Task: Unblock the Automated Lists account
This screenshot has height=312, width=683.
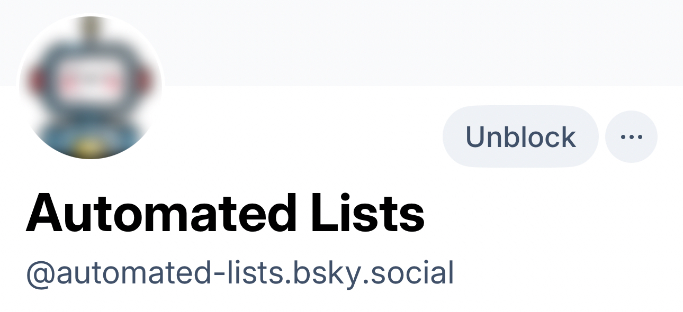Action: 520,137
